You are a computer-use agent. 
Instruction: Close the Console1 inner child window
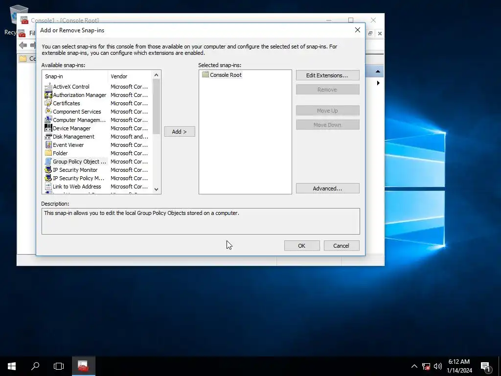point(380,33)
